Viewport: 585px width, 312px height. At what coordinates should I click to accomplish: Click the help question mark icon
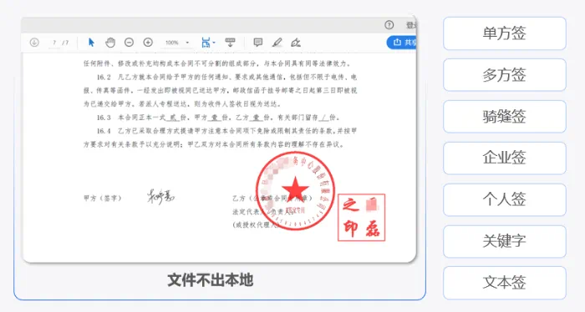pyautogui.click(x=389, y=25)
